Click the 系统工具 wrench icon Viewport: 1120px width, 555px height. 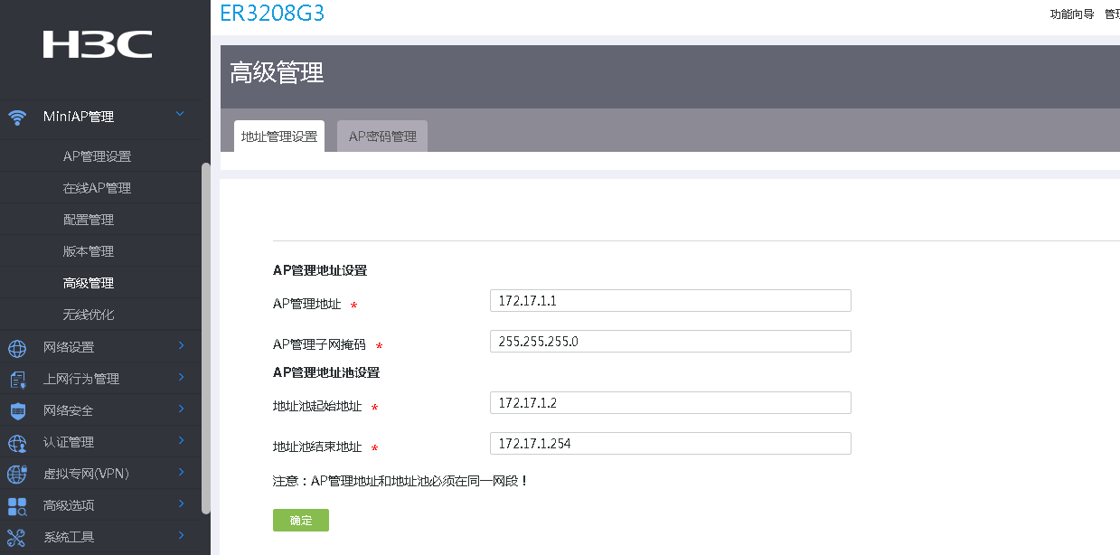tap(16, 537)
